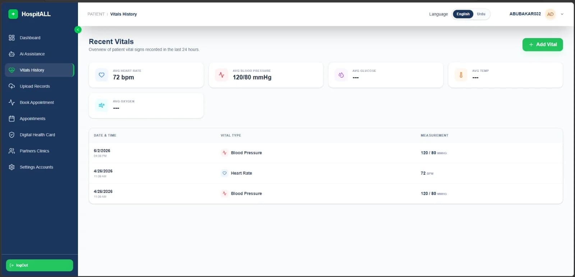Select English in the language toggle

pos(463,14)
